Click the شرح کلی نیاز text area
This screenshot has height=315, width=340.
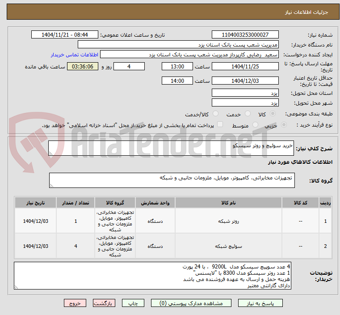(171, 148)
